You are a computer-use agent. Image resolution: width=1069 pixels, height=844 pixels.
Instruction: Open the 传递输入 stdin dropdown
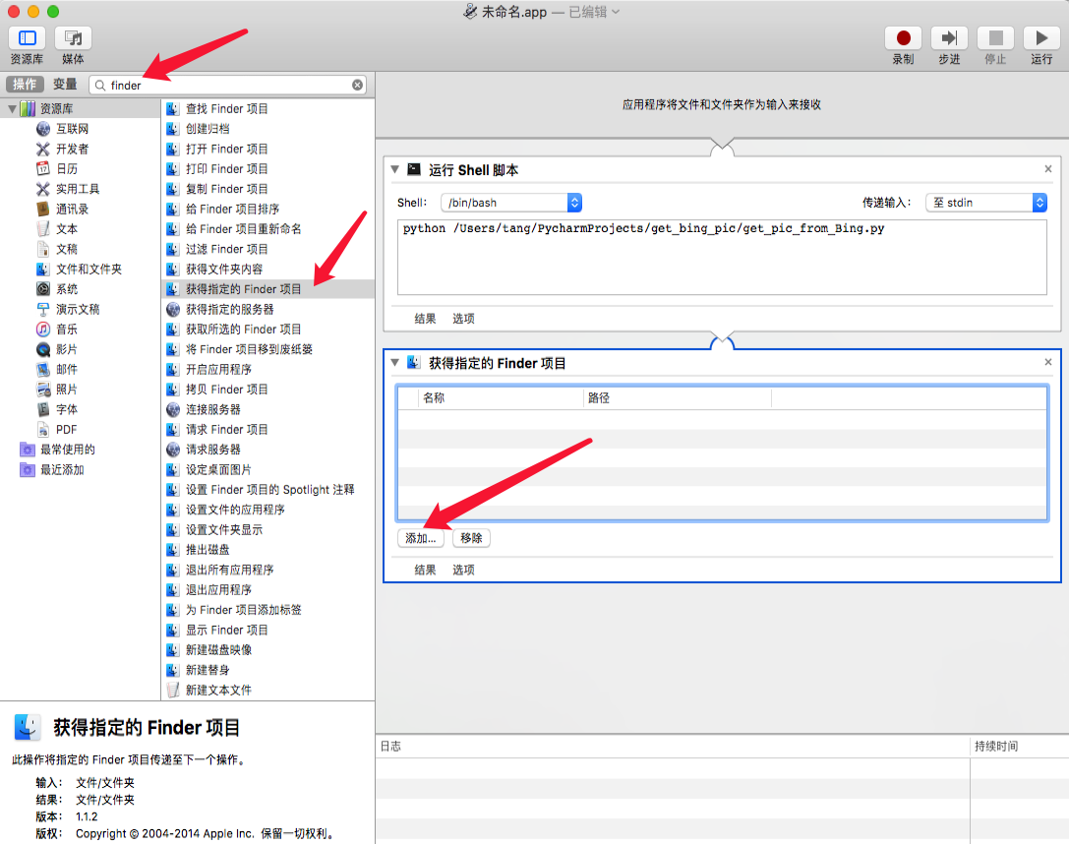[x=985, y=203]
